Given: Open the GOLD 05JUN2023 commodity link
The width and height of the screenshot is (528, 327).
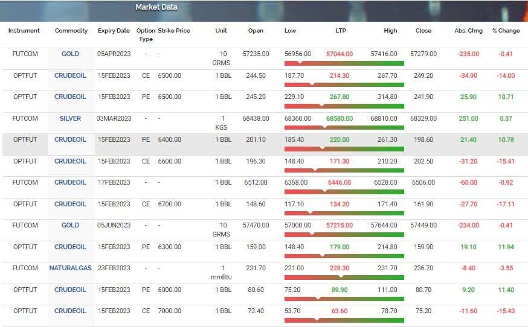Looking at the screenshot, I should (x=70, y=225).
